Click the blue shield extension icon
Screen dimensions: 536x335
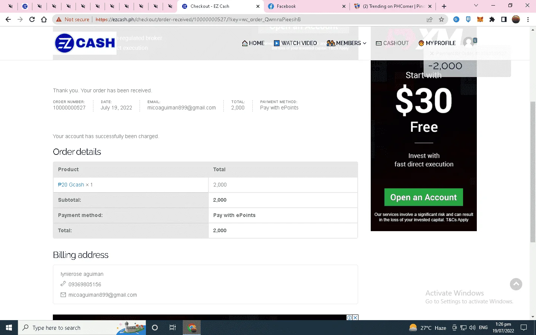pos(468,19)
